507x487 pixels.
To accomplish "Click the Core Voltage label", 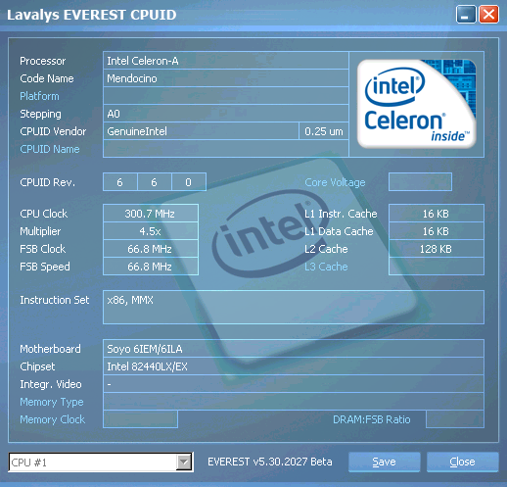I will coord(335,182).
